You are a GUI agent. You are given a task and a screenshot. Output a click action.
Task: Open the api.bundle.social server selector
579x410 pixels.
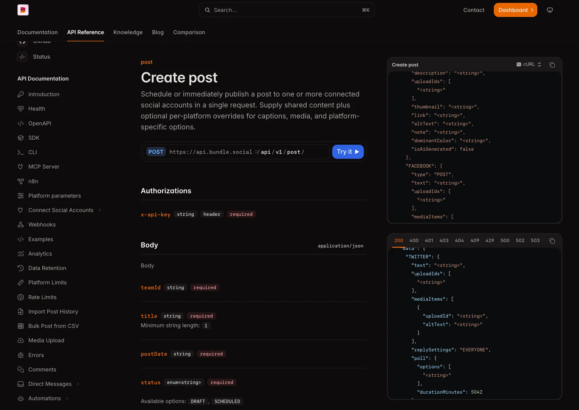[x=214, y=152]
